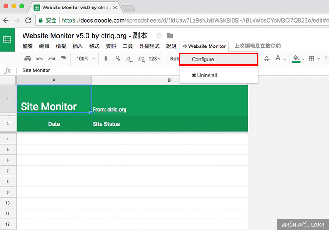Star the spreadsheet document
329x230 pixels.
coord(159,36)
